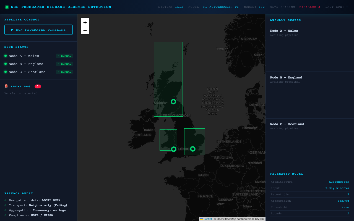
Task: Open the Leaflet attribution link
Action: pyautogui.click(x=206, y=219)
